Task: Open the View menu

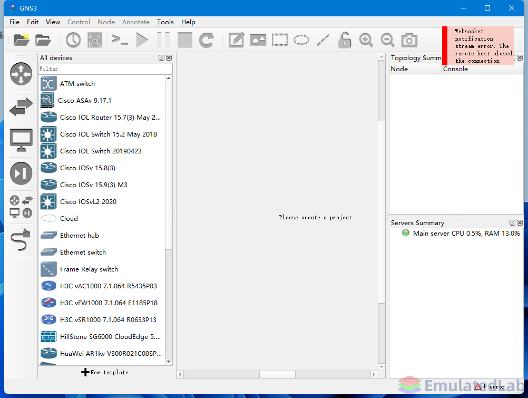Action: point(53,22)
